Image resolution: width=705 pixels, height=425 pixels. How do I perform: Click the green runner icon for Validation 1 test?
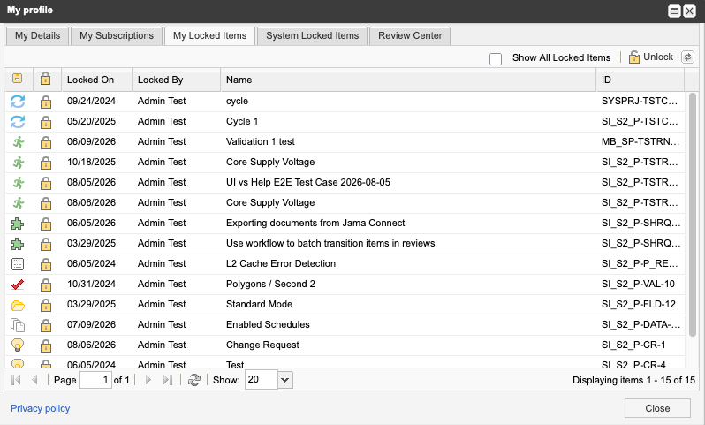pos(18,142)
